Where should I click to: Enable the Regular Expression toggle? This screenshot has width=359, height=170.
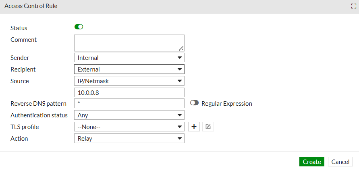[195, 103]
